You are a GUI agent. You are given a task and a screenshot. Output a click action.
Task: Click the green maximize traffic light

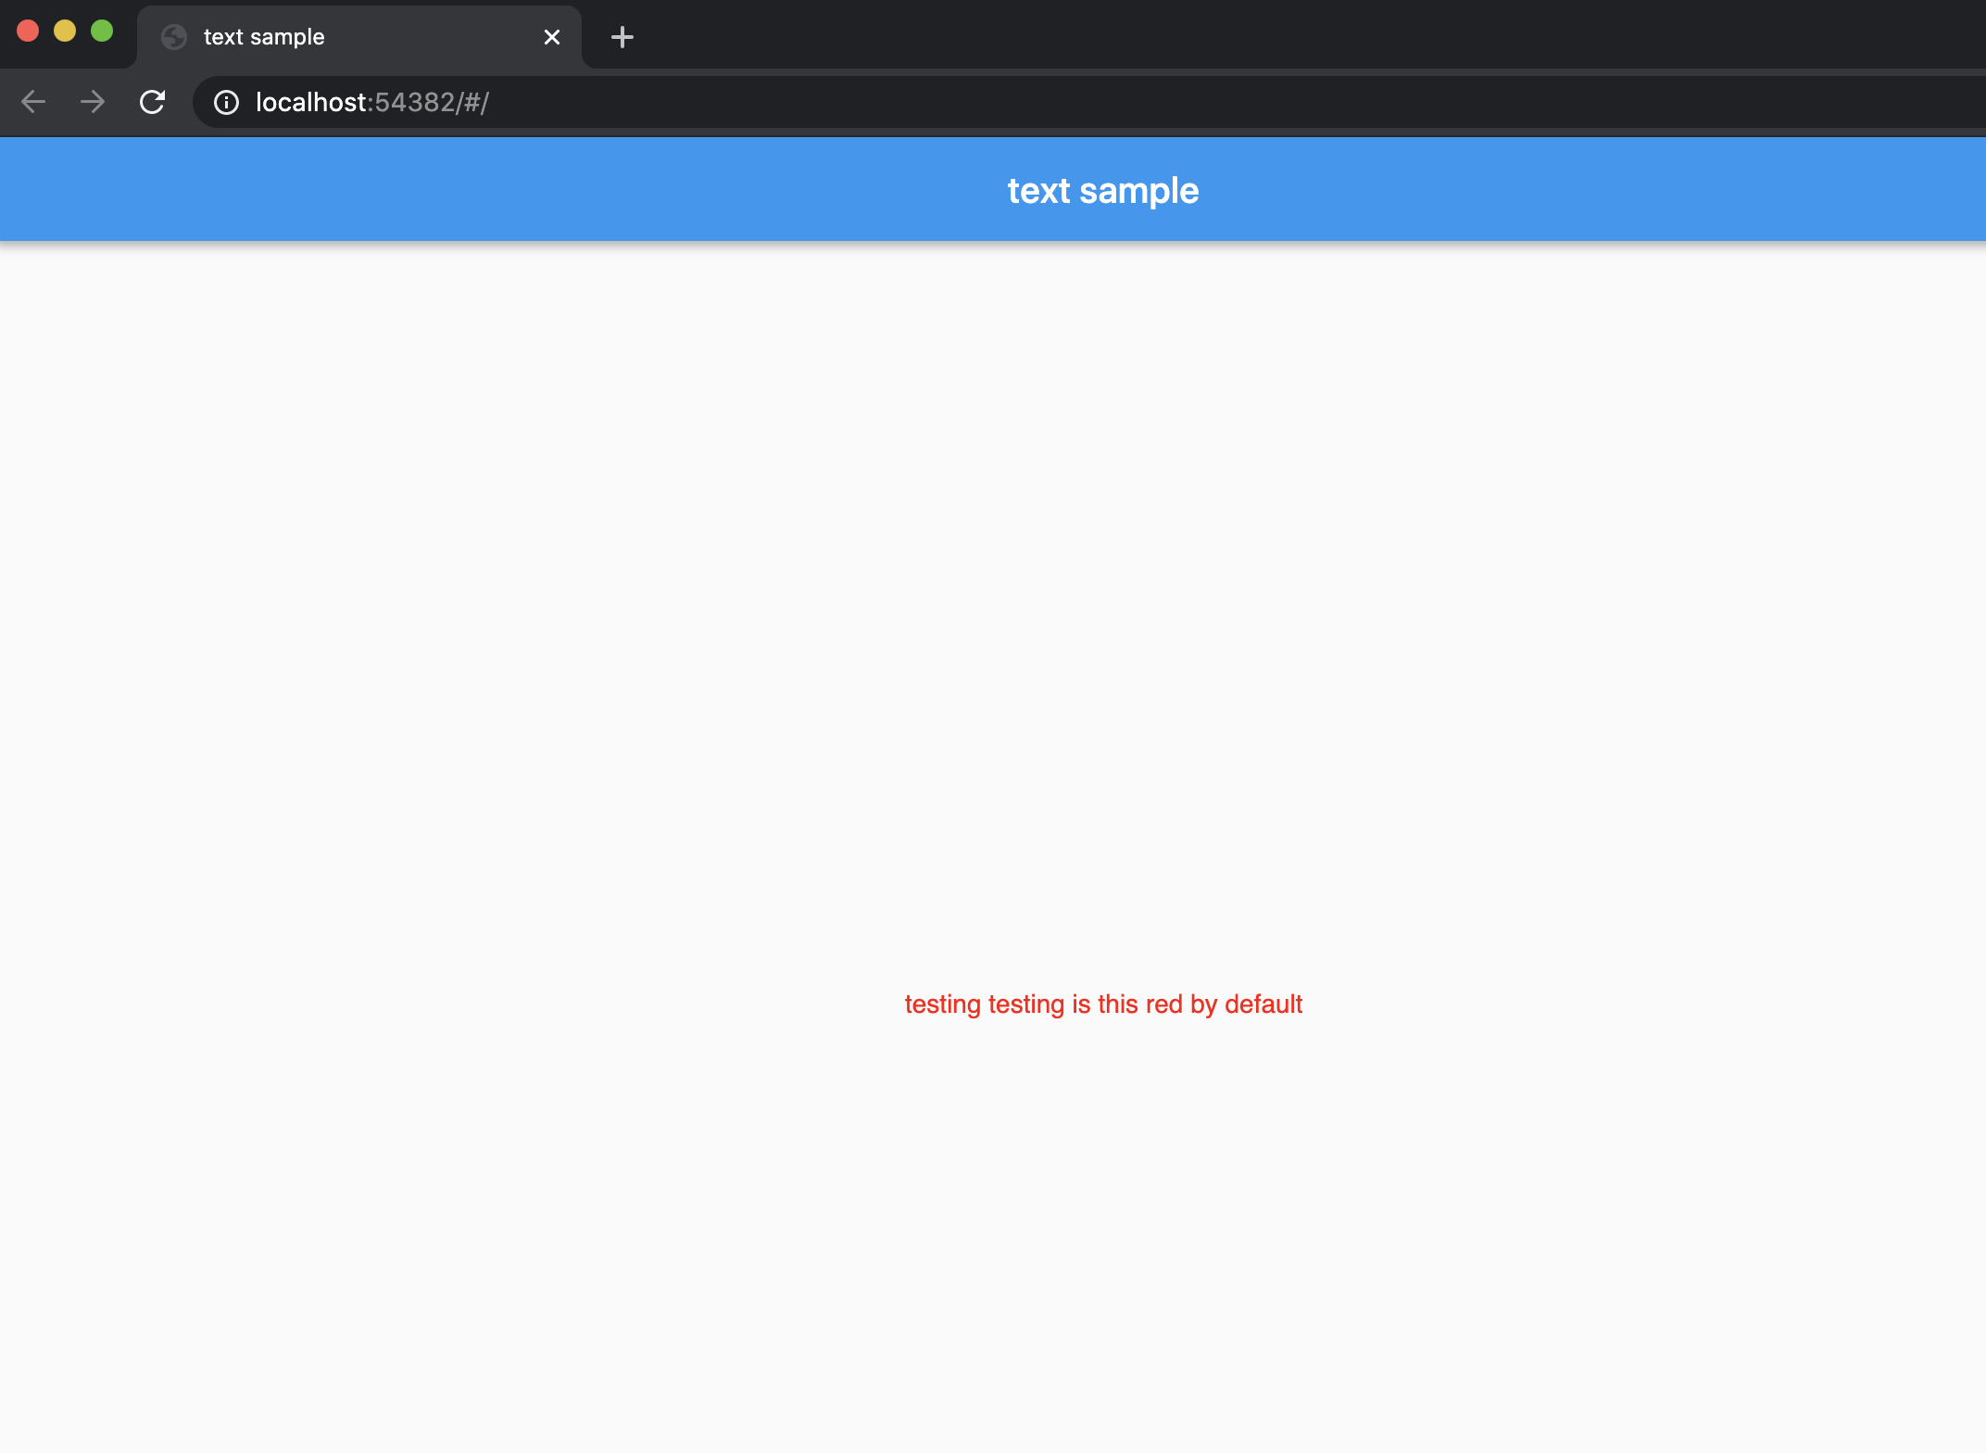coord(100,31)
